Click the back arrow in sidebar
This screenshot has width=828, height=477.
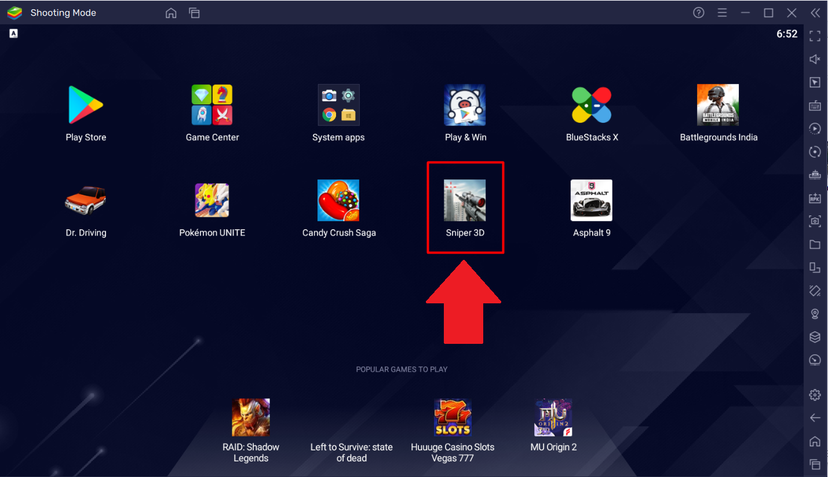click(815, 418)
